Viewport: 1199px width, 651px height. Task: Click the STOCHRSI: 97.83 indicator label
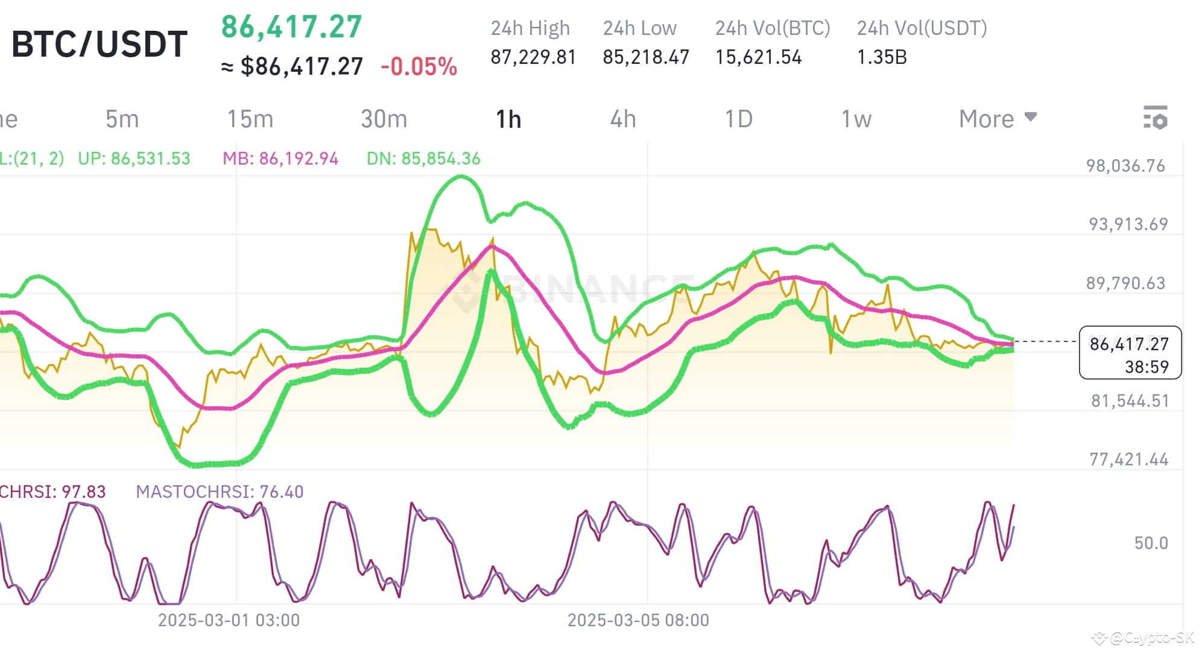(54, 492)
